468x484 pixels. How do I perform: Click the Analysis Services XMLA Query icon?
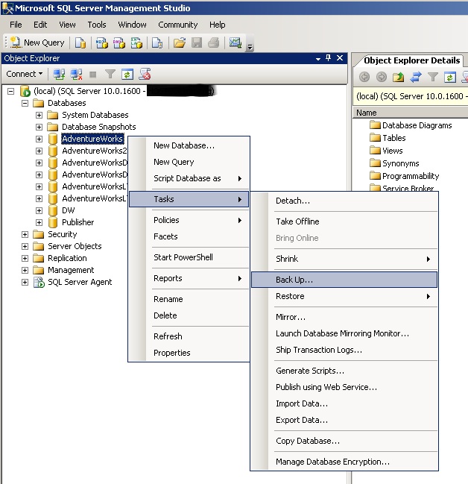pyautogui.click(x=136, y=43)
